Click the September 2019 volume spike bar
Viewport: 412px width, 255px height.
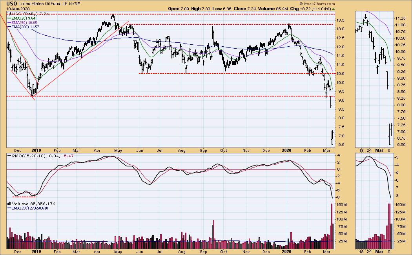click(x=213, y=234)
